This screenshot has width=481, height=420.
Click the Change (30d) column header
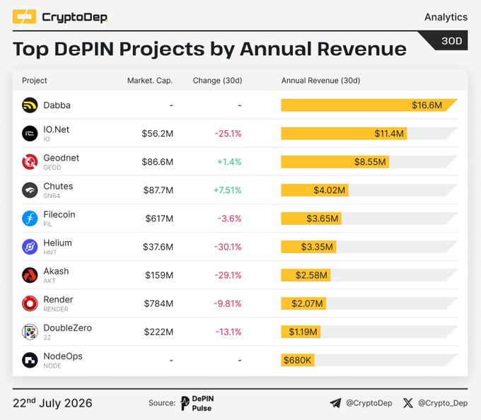click(x=217, y=81)
